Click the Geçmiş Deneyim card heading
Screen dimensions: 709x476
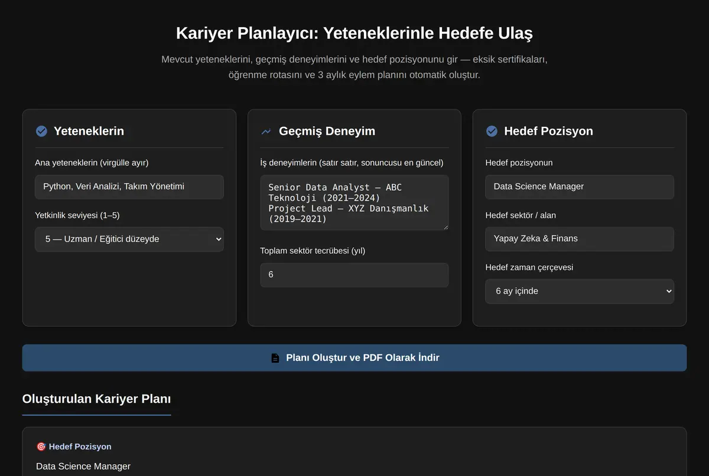click(327, 131)
